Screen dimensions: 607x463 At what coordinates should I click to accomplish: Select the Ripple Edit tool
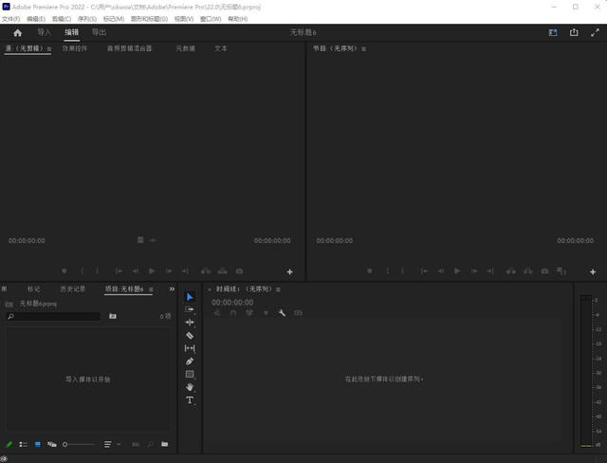190,323
